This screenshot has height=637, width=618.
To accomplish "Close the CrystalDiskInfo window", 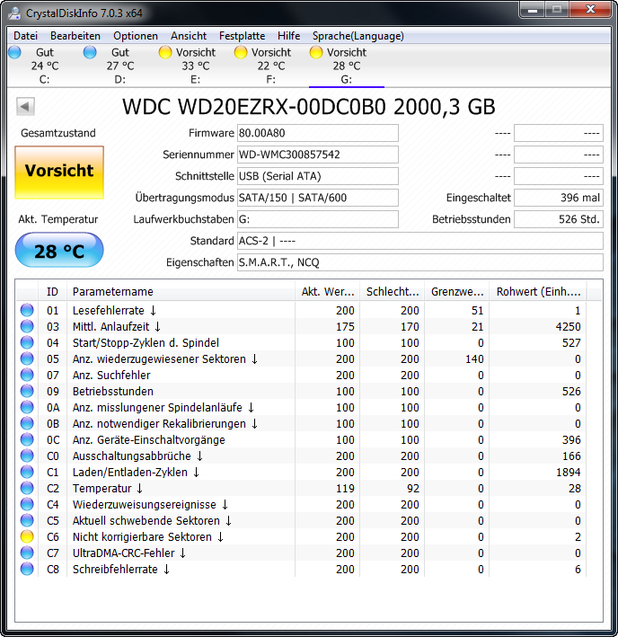I will click(x=591, y=10).
